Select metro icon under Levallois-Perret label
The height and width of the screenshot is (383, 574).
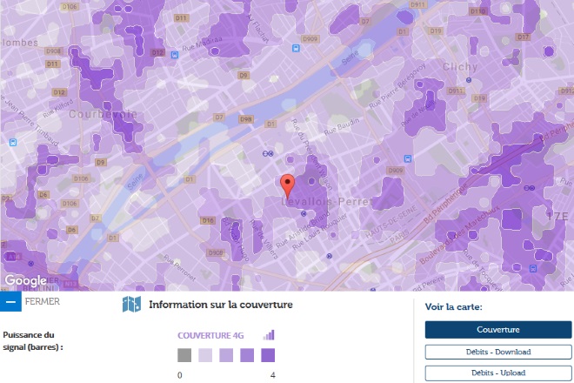point(304,213)
